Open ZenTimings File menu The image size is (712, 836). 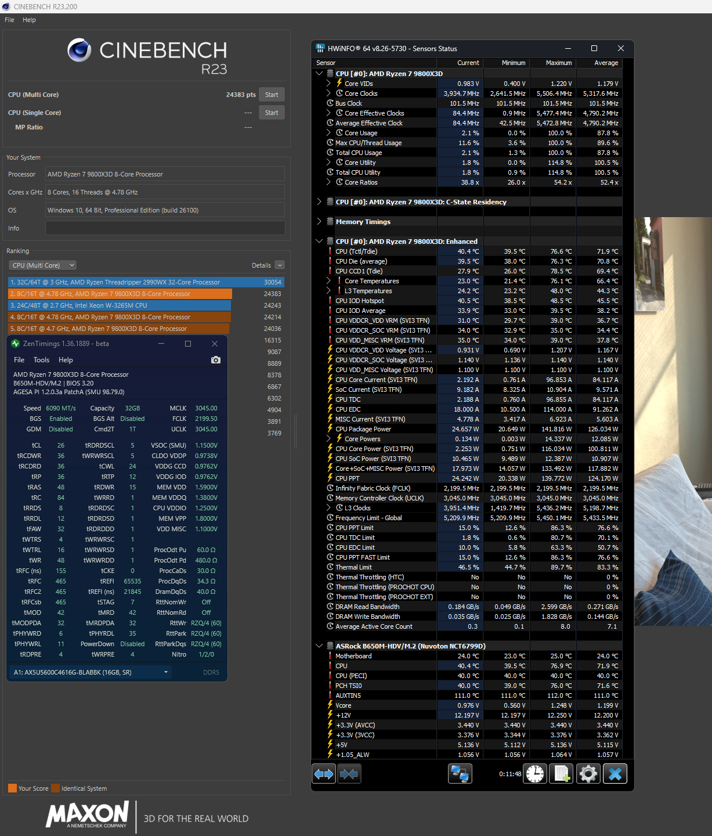click(x=19, y=360)
